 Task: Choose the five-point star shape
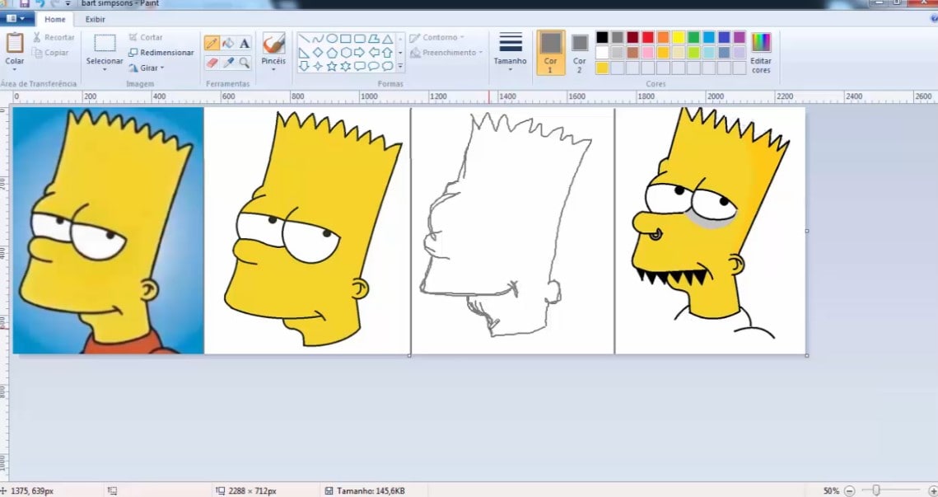click(x=332, y=66)
